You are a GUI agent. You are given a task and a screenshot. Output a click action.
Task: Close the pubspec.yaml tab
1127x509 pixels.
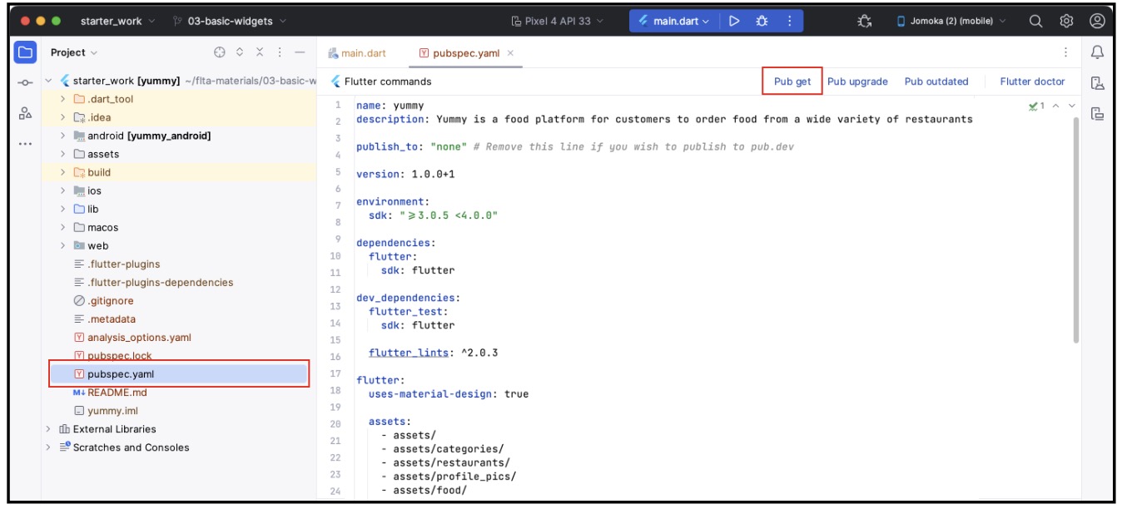pyautogui.click(x=511, y=53)
